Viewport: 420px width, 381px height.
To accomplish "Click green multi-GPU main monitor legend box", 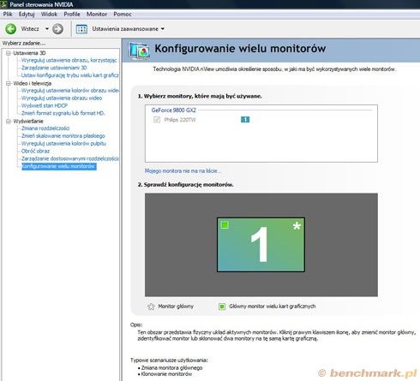I will (222, 307).
